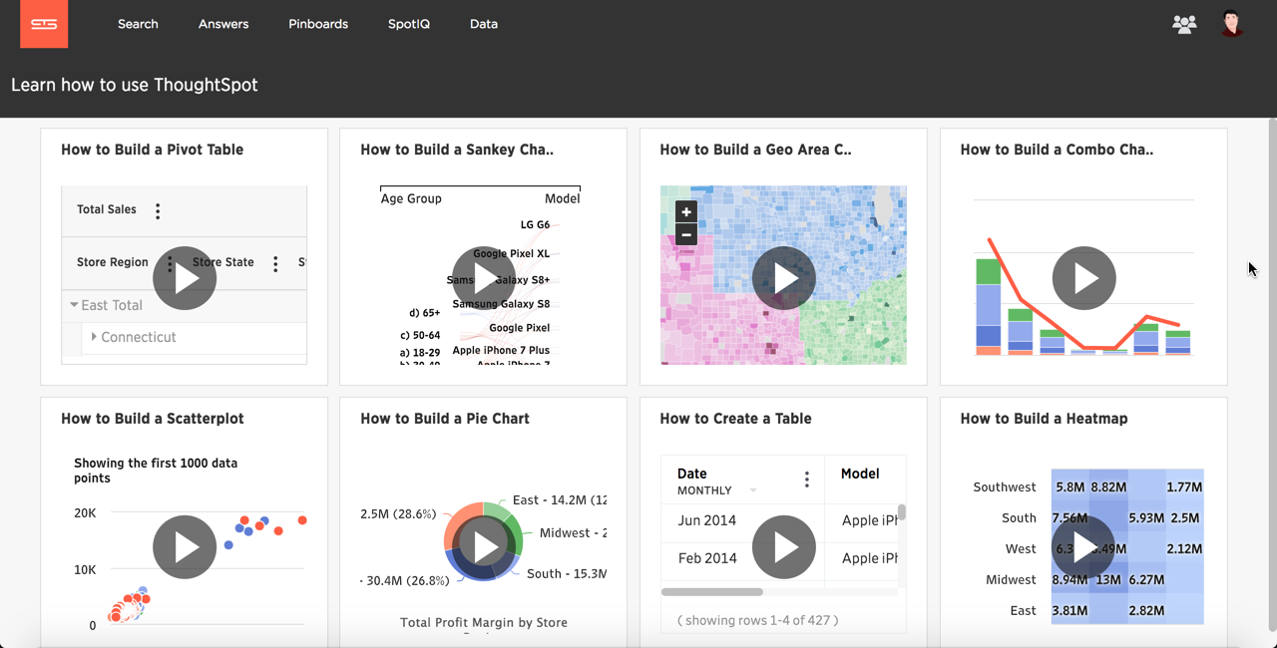Play the Pie Chart tutorial video

pos(484,547)
